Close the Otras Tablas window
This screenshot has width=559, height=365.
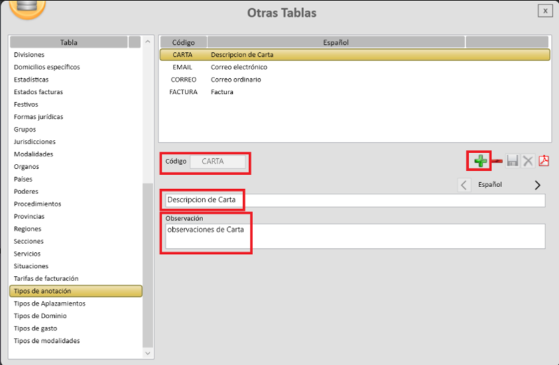click(544, 11)
